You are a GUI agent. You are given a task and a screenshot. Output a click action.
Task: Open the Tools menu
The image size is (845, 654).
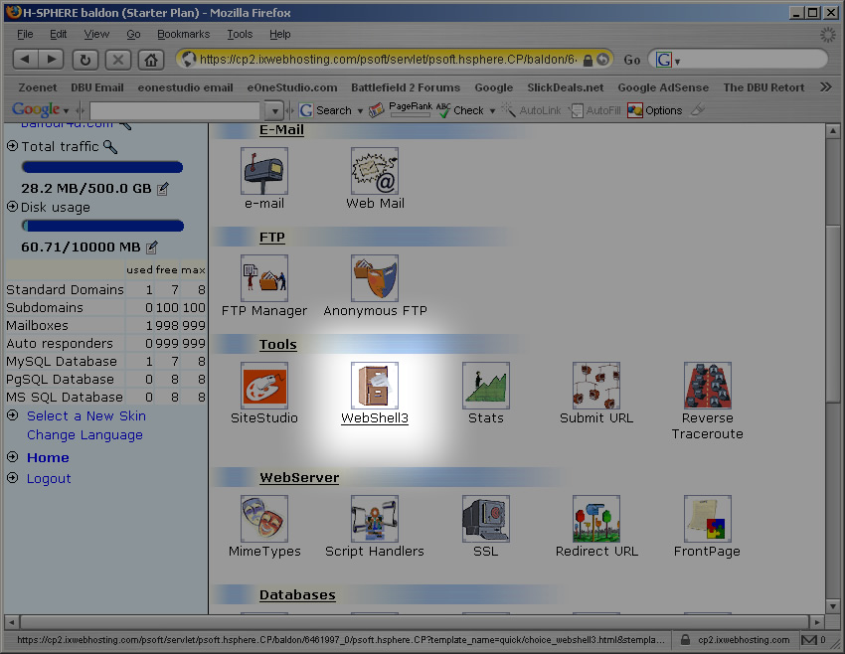tap(240, 34)
